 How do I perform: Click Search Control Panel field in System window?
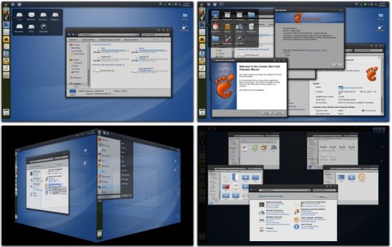coord(368,50)
